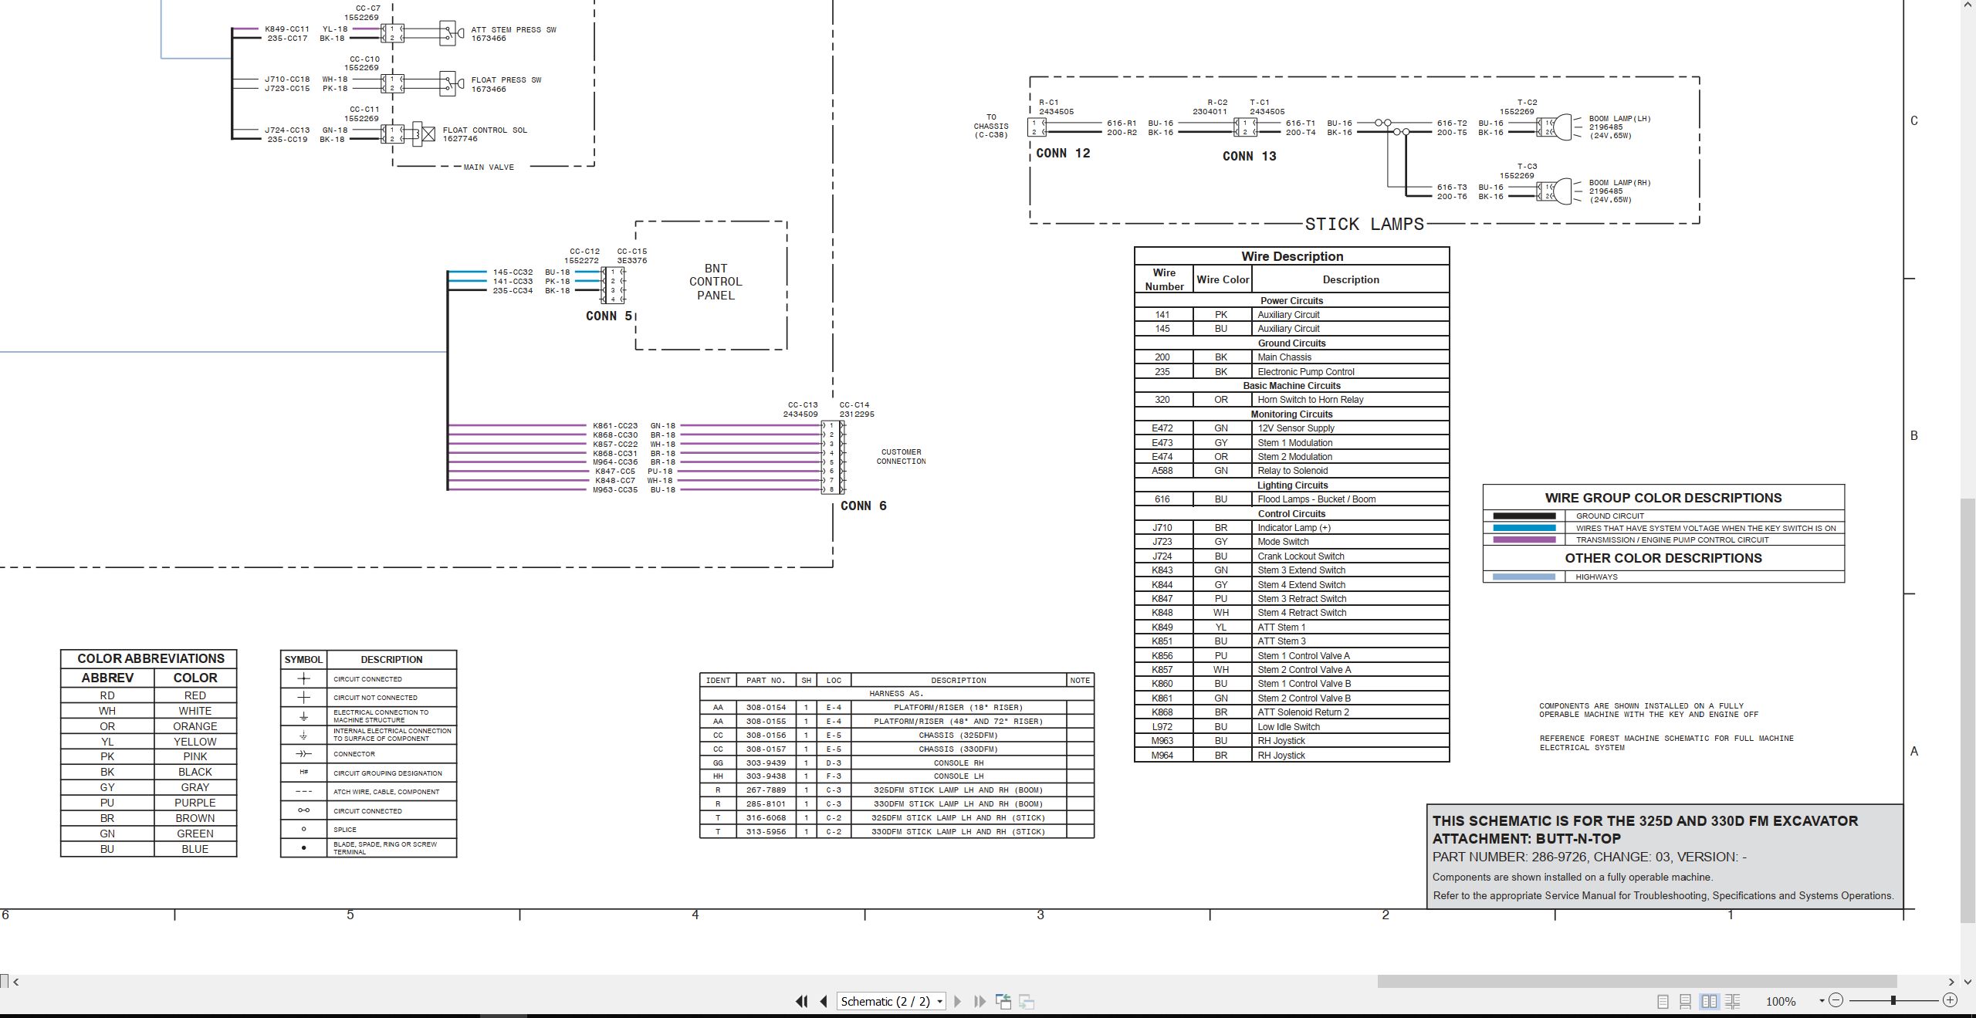Click ATT Solenoid Return 2 row
The width and height of the screenshot is (1976, 1018).
[1291, 712]
